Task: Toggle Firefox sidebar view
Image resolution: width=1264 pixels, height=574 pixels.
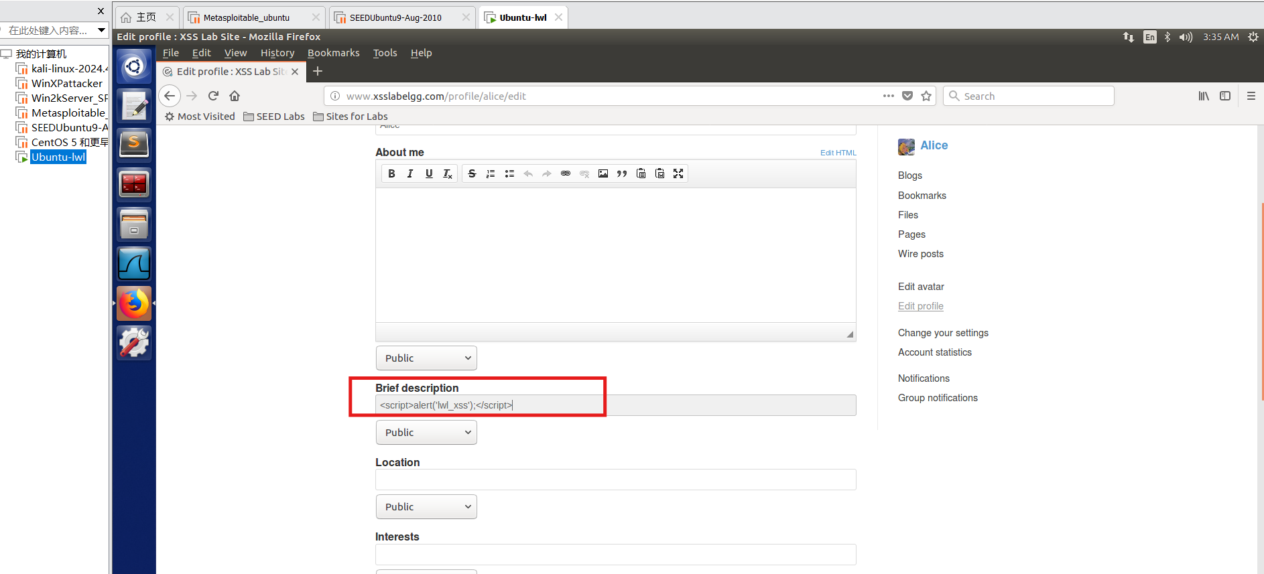Action: pyautogui.click(x=1225, y=96)
